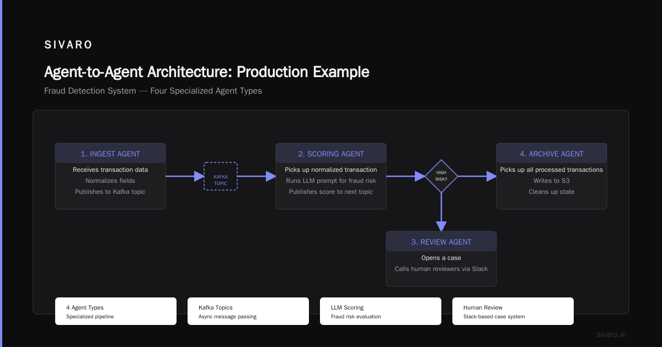Click arrow from Kafka topic to Scoring Agent
The image size is (662, 347).
click(x=257, y=176)
